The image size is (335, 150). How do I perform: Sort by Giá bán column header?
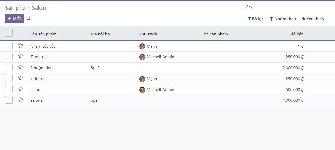pyautogui.click(x=296, y=34)
